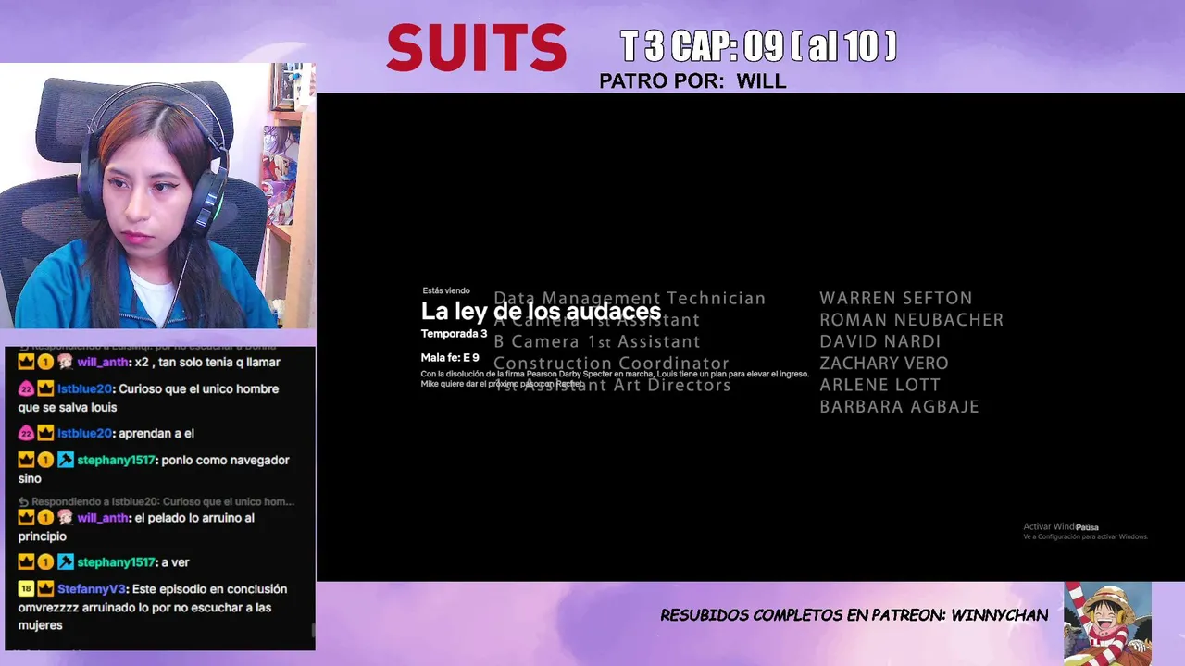Open stephany1517's profile from "ponlo como navegador" message
The height and width of the screenshot is (666, 1185).
pyautogui.click(x=116, y=461)
